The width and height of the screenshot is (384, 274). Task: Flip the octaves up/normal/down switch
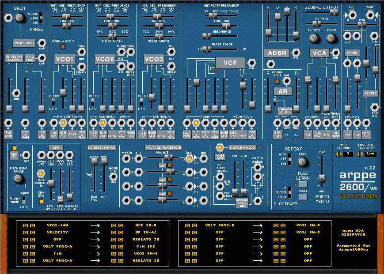coord(290,193)
